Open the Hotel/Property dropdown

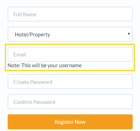click(70, 34)
